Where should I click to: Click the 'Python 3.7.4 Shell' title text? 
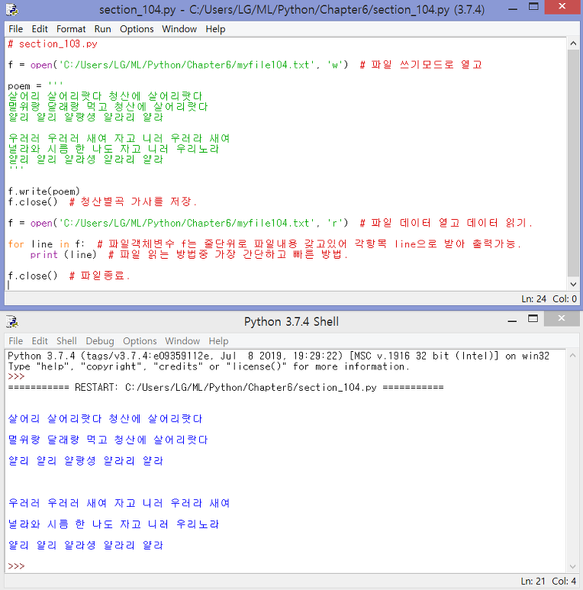tap(291, 322)
